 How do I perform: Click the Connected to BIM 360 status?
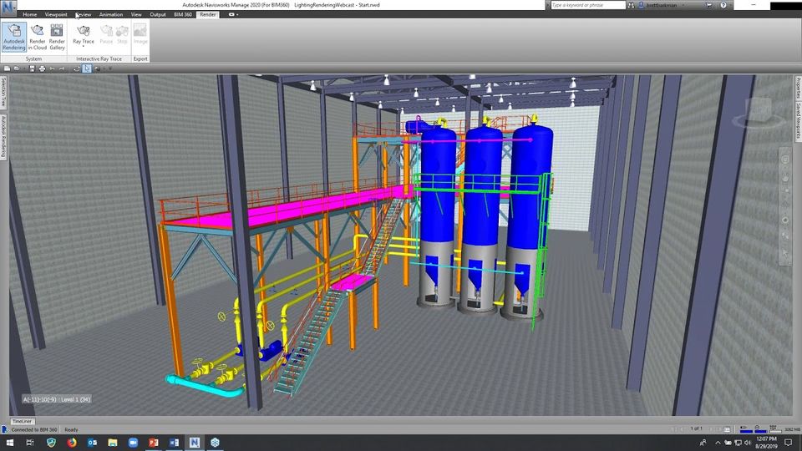(x=33, y=429)
